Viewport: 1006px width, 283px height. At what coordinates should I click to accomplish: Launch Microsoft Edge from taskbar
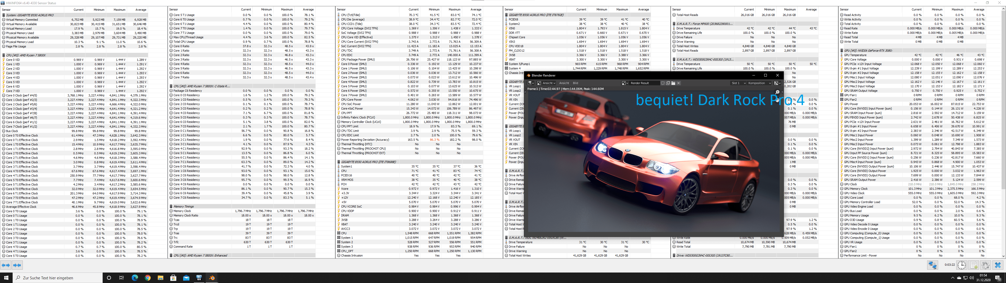(x=135, y=278)
